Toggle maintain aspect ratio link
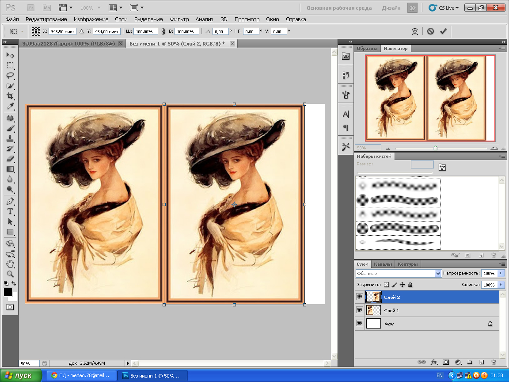Viewport: 509px width, 382px height. pos(163,31)
